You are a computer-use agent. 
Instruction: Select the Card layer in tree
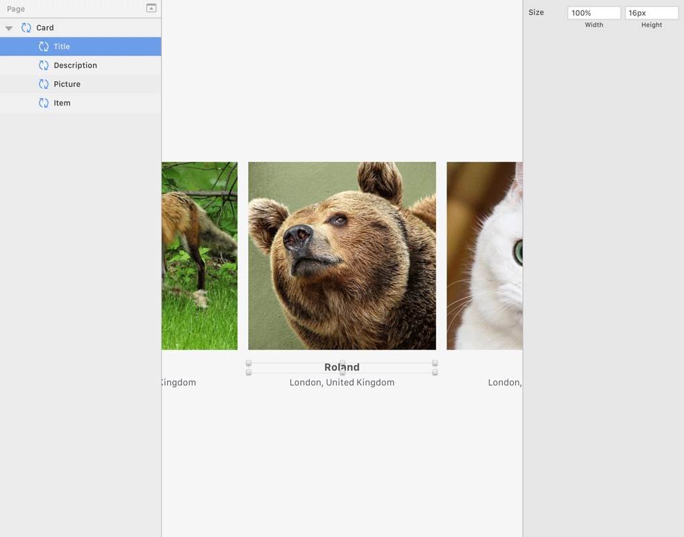[45, 28]
